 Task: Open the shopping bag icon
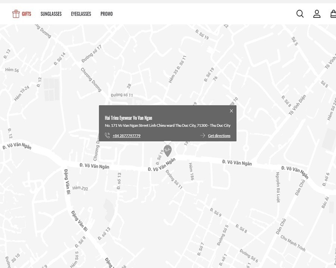tap(333, 14)
